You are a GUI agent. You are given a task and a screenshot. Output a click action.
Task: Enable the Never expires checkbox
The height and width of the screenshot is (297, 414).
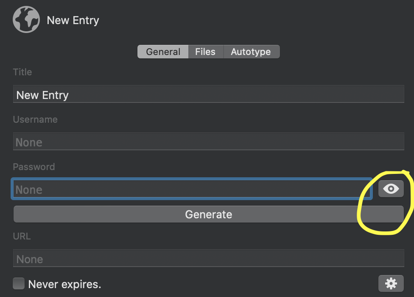click(19, 283)
